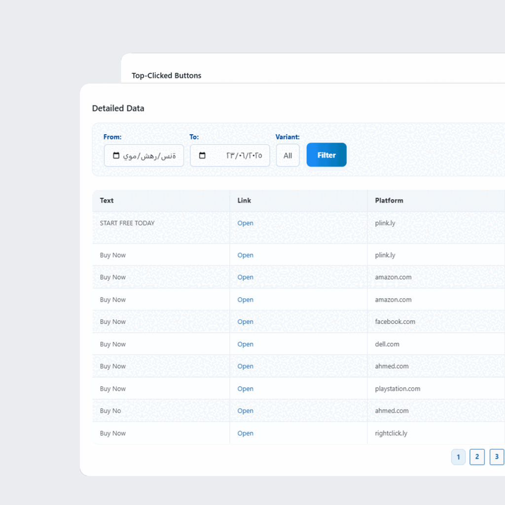Go to page 3 of results
The width and height of the screenshot is (505, 505).
[497, 457]
